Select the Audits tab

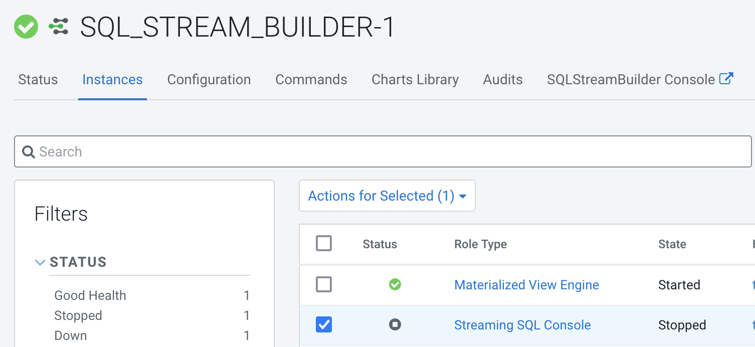pyautogui.click(x=503, y=80)
